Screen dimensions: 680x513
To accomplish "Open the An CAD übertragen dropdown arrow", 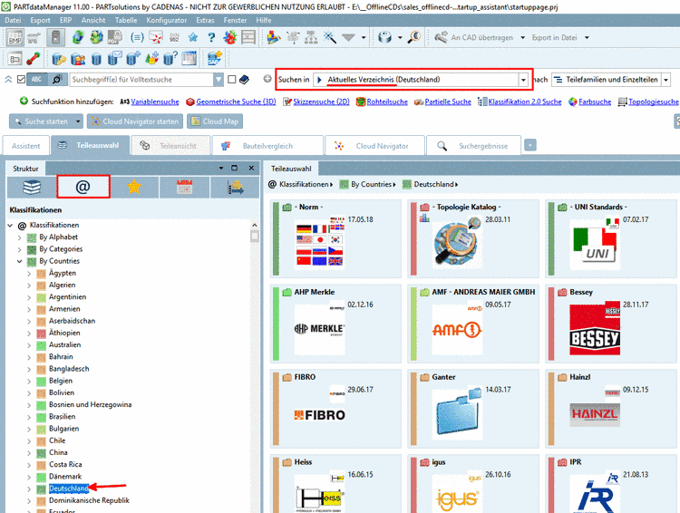I will pyautogui.click(x=522, y=38).
